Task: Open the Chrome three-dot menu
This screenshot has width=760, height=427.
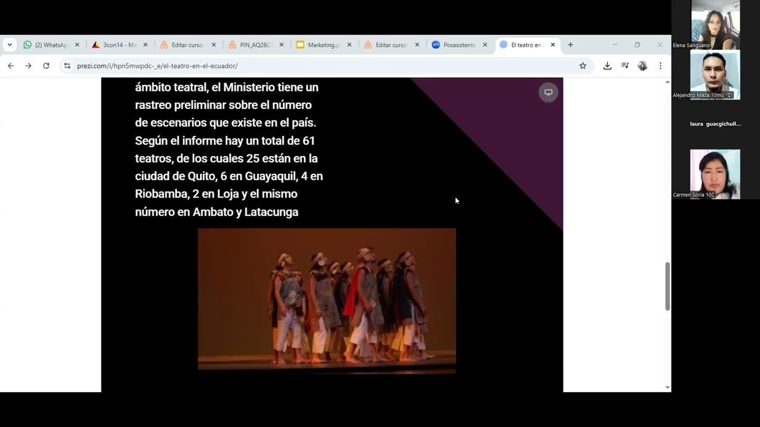Action: (660, 66)
